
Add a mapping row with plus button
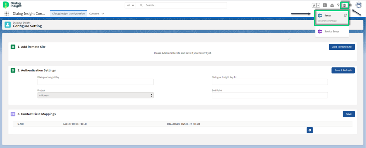(x=310, y=130)
